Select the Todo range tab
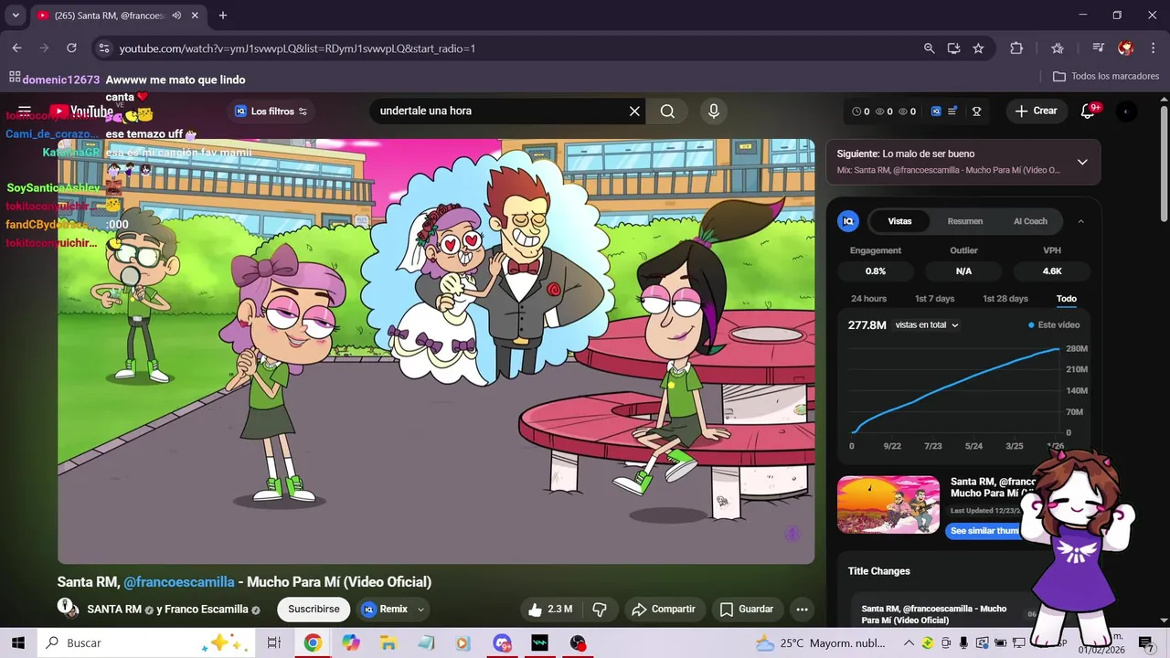This screenshot has width=1170, height=658. point(1067,299)
